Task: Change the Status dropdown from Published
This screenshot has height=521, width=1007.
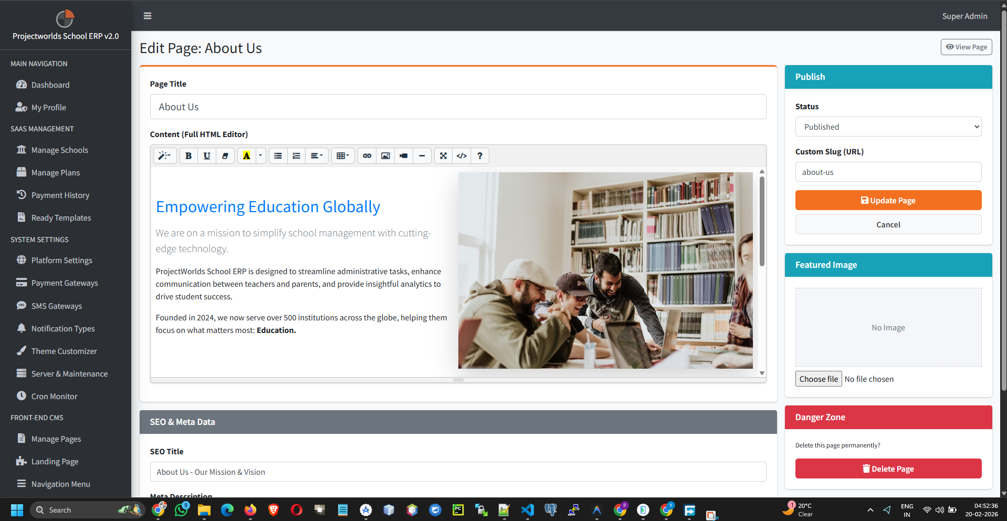Action: 887,127
